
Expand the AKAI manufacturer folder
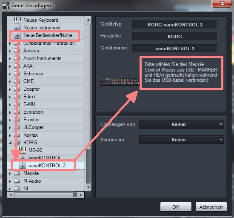tap(10, 66)
